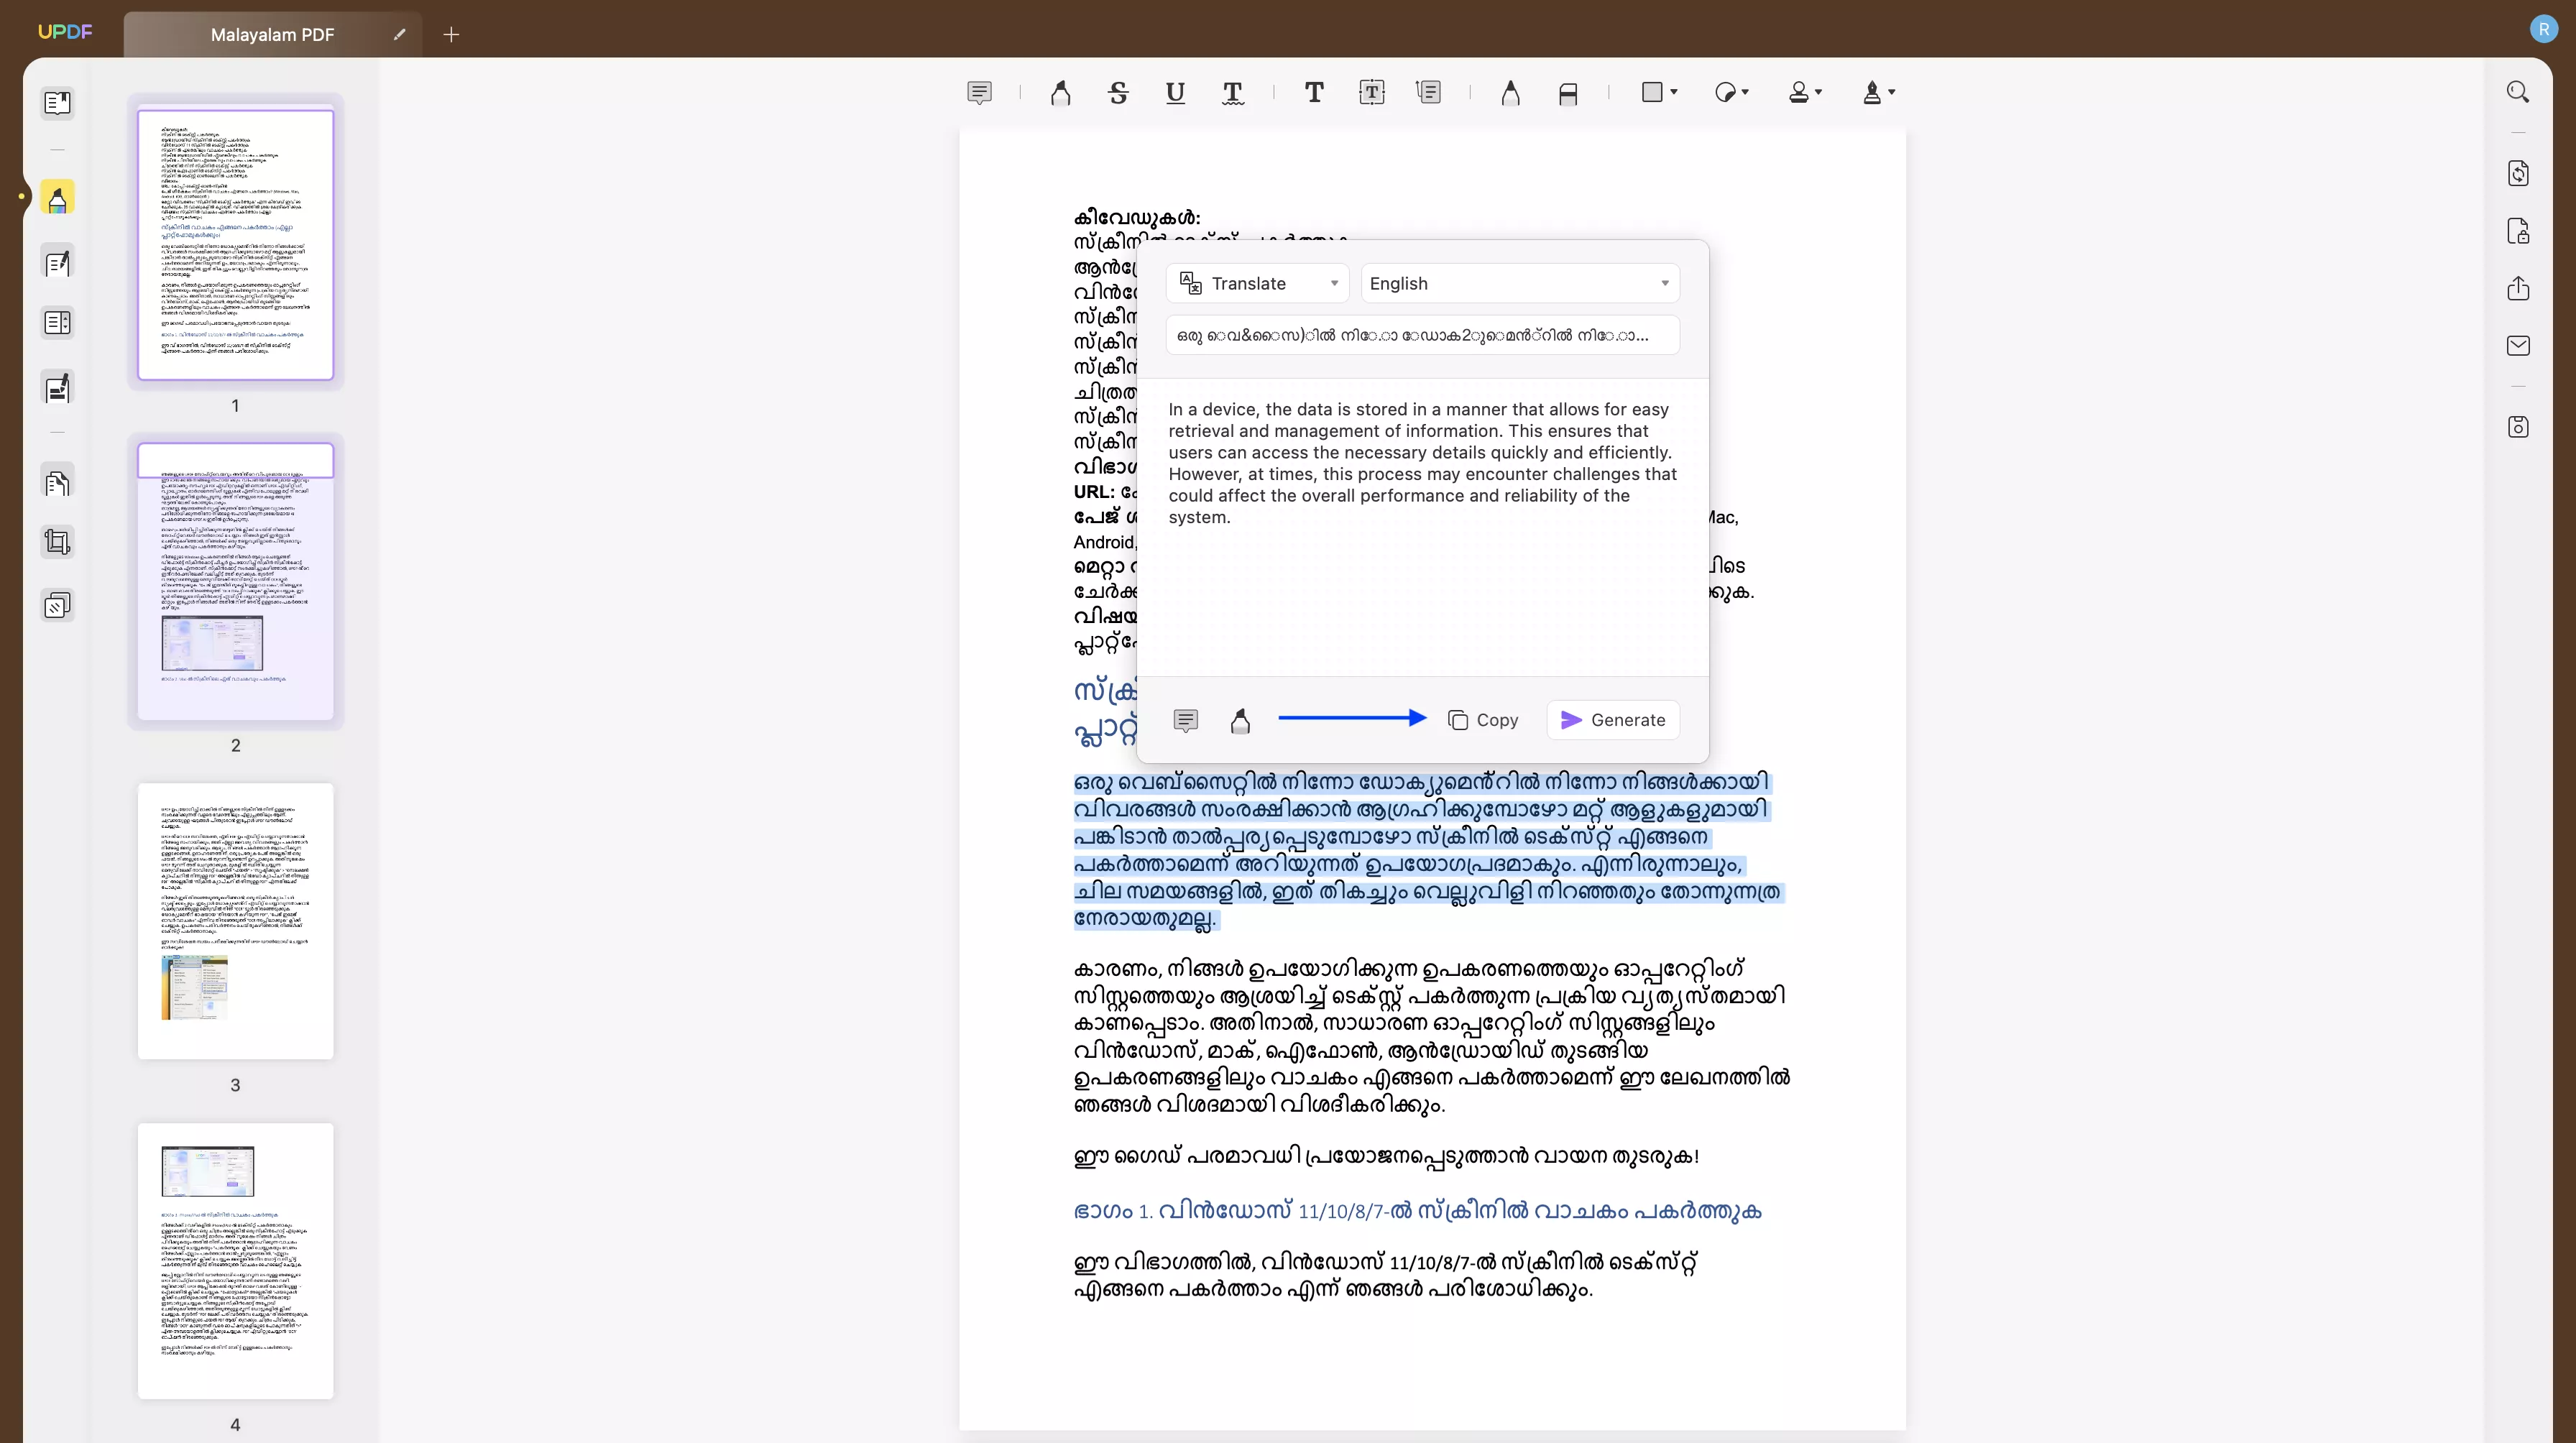2576x1443 pixels.
Task: Click the Generate button
Action: (x=1613, y=720)
